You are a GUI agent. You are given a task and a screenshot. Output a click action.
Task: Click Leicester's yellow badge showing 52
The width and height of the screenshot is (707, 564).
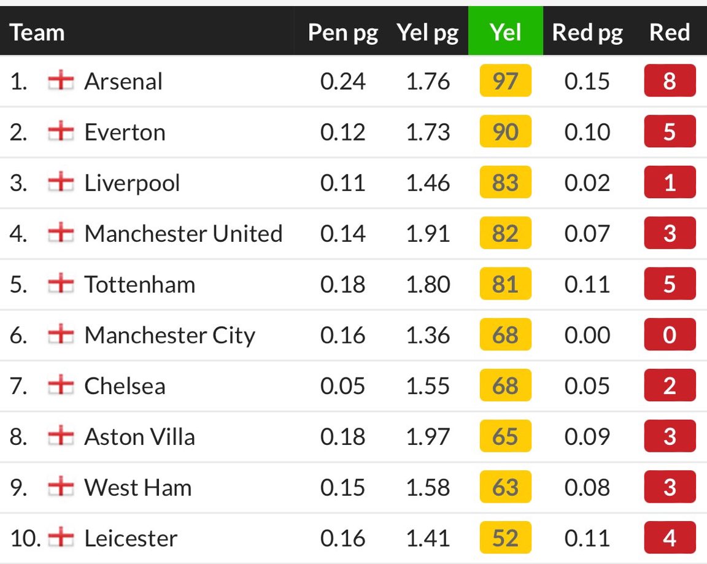505,538
